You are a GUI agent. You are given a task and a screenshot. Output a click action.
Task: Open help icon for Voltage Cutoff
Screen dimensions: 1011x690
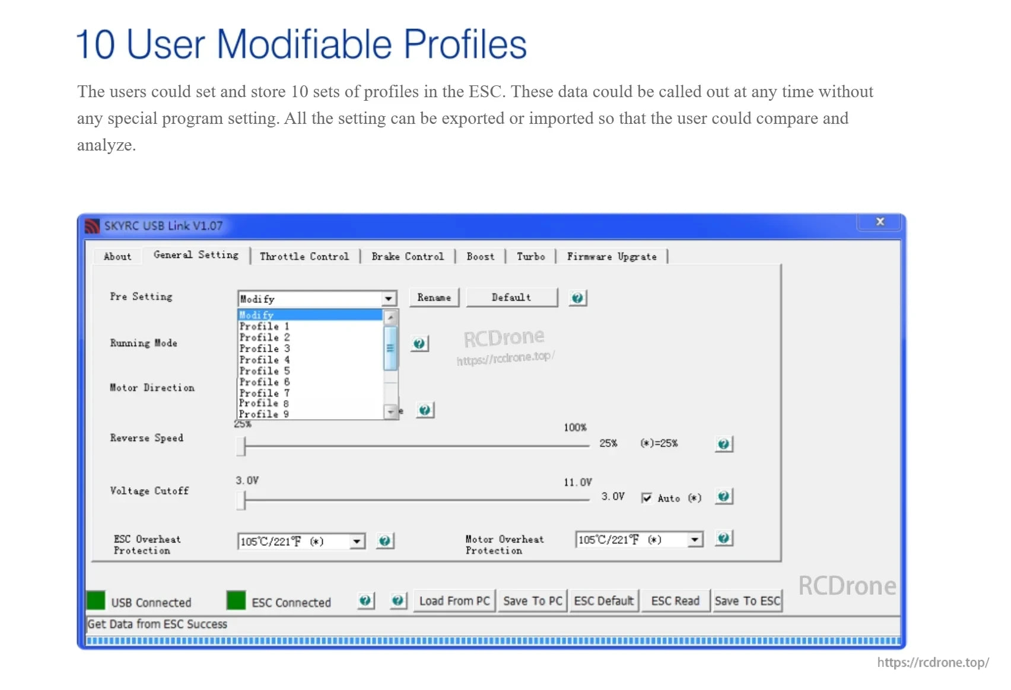click(x=723, y=496)
